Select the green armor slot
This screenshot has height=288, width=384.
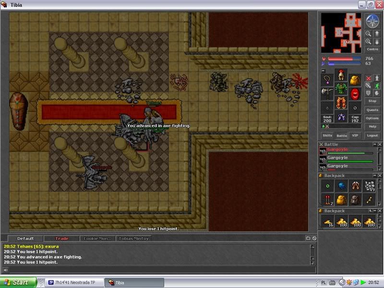click(x=341, y=89)
